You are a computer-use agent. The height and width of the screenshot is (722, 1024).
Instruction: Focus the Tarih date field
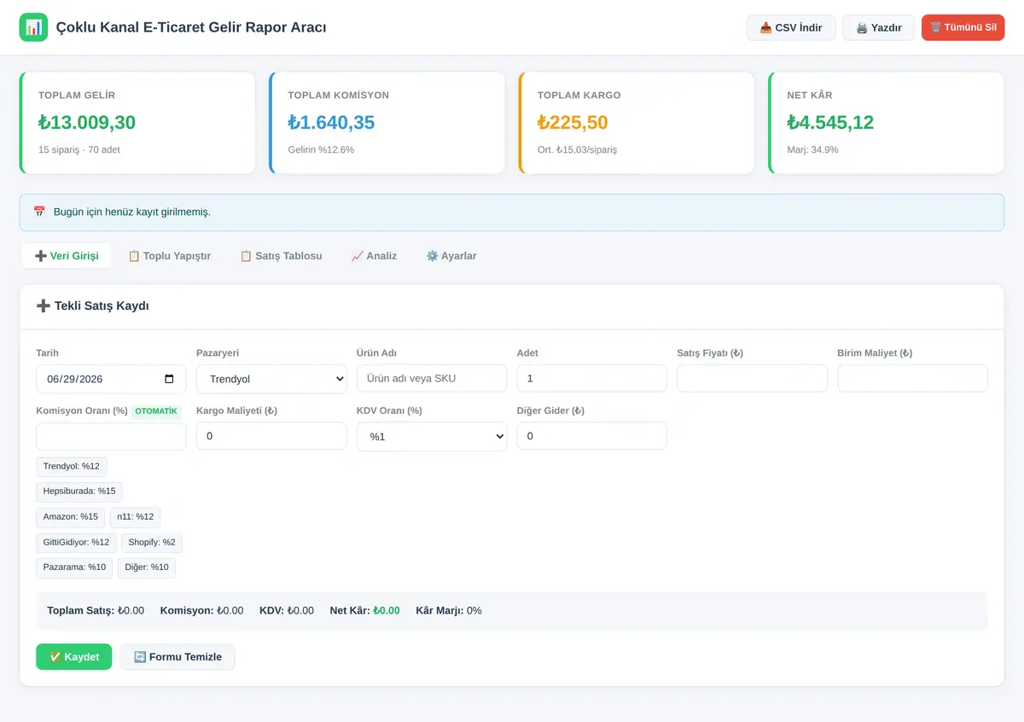[x=111, y=379]
